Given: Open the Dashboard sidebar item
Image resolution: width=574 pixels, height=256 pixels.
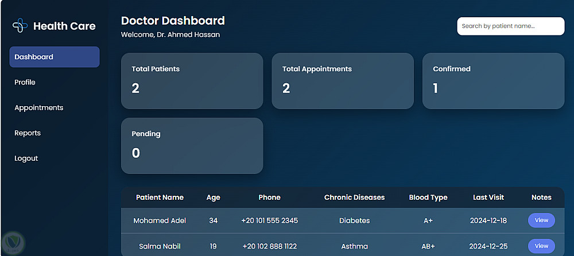Looking at the screenshot, I should (55, 57).
